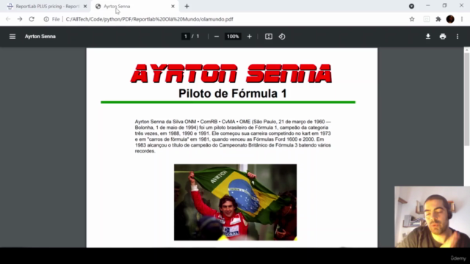Zoom in with the plus button
Screen dimensions: 470x264
tap(250, 37)
